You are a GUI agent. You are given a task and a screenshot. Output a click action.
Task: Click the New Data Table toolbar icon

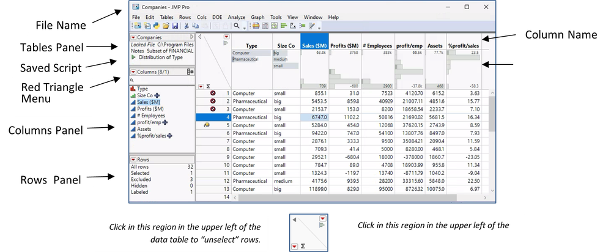pos(138,26)
